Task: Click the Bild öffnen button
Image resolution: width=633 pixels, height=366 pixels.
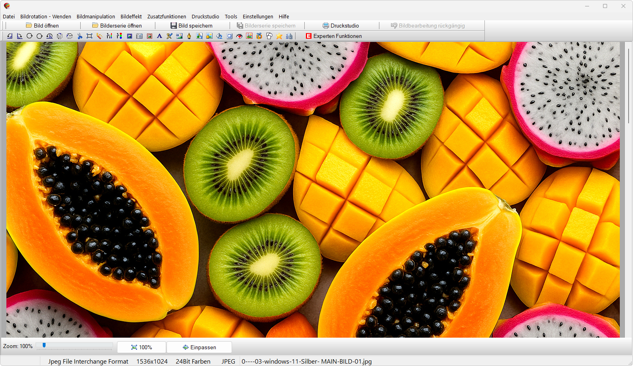Action: [42, 26]
